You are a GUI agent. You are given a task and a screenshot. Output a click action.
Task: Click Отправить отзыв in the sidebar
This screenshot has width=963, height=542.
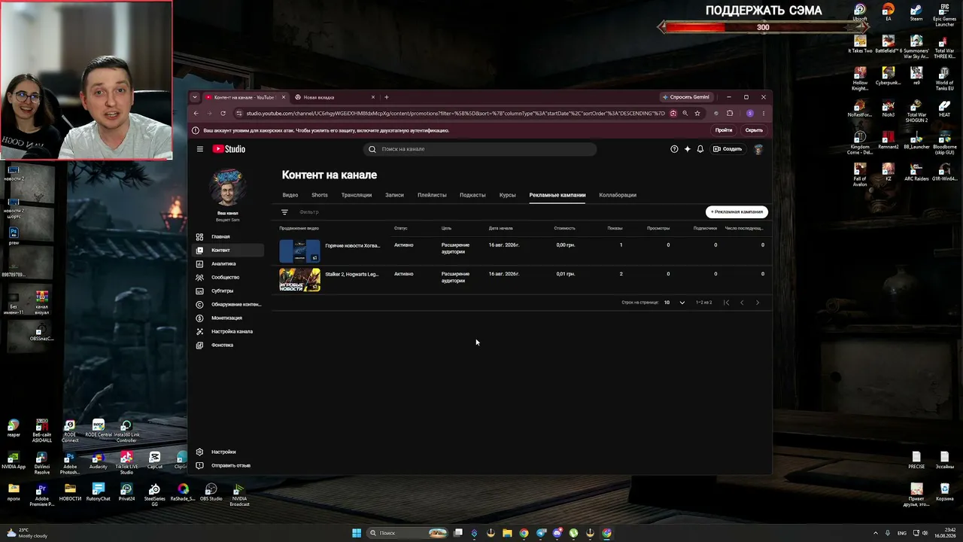229,465
